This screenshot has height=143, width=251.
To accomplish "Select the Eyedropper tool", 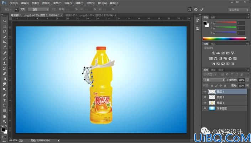I will coord(4,47).
